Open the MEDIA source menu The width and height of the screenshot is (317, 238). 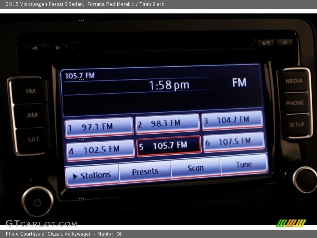(294, 81)
